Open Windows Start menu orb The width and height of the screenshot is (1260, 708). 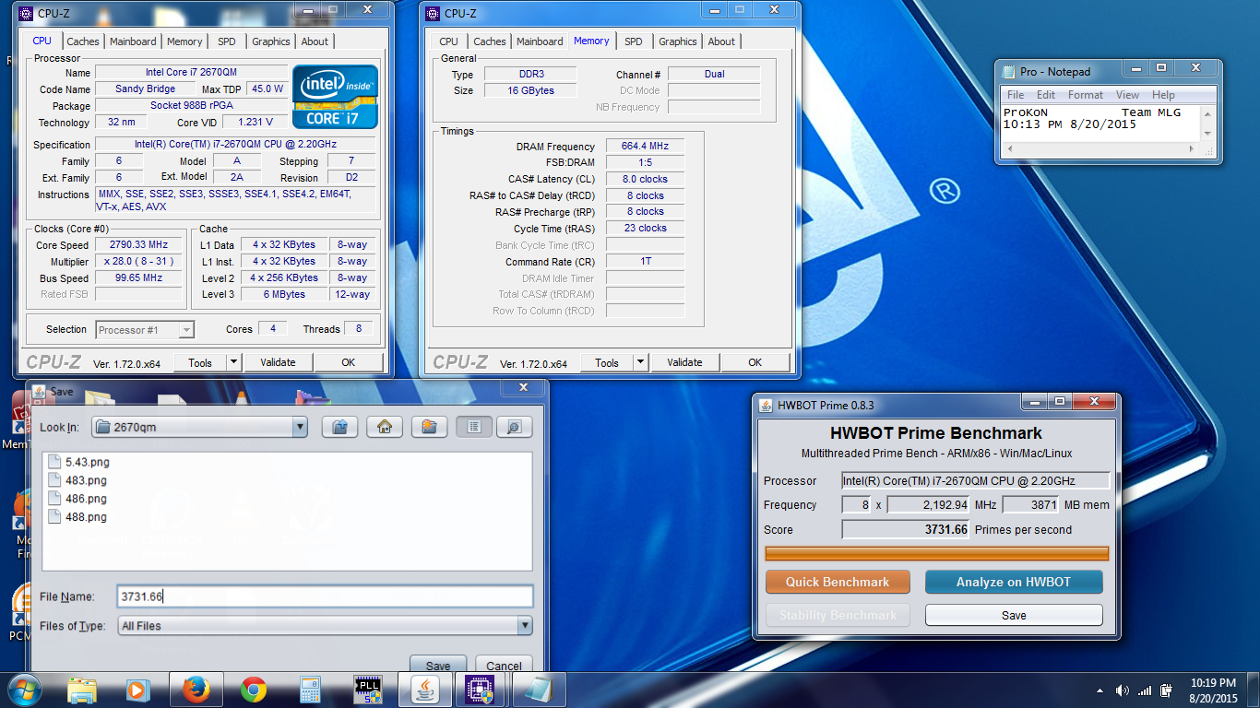25,690
